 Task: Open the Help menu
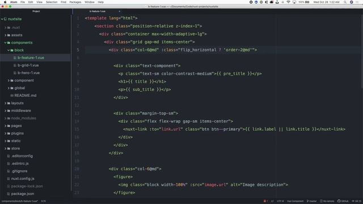pyautogui.click(x=101, y=2)
